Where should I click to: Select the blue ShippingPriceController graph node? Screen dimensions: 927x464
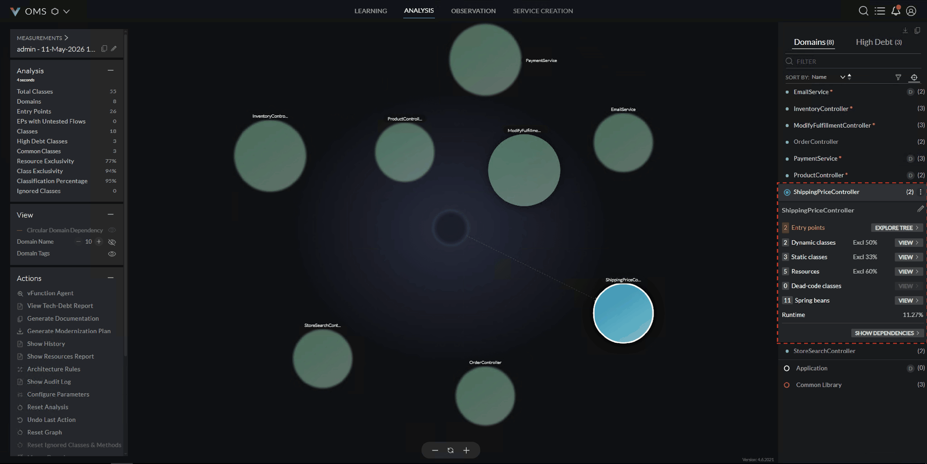click(623, 313)
